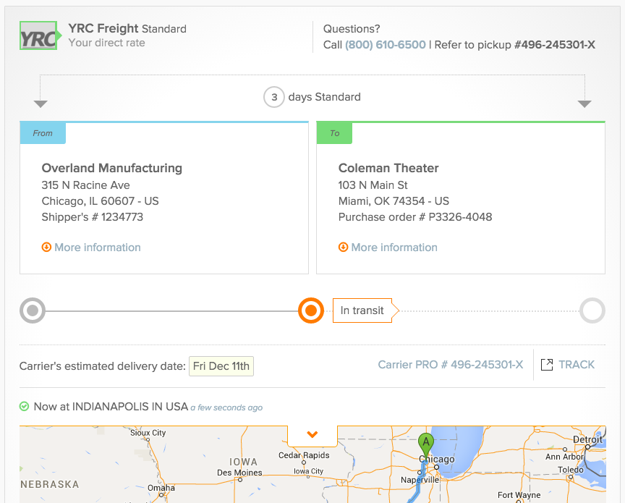
Task: Select the empty delivered progress marker
Action: point(592,310)
